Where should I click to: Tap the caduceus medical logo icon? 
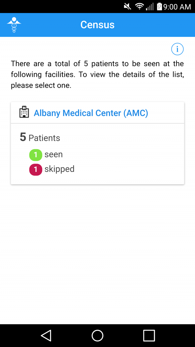click(14, 25)
